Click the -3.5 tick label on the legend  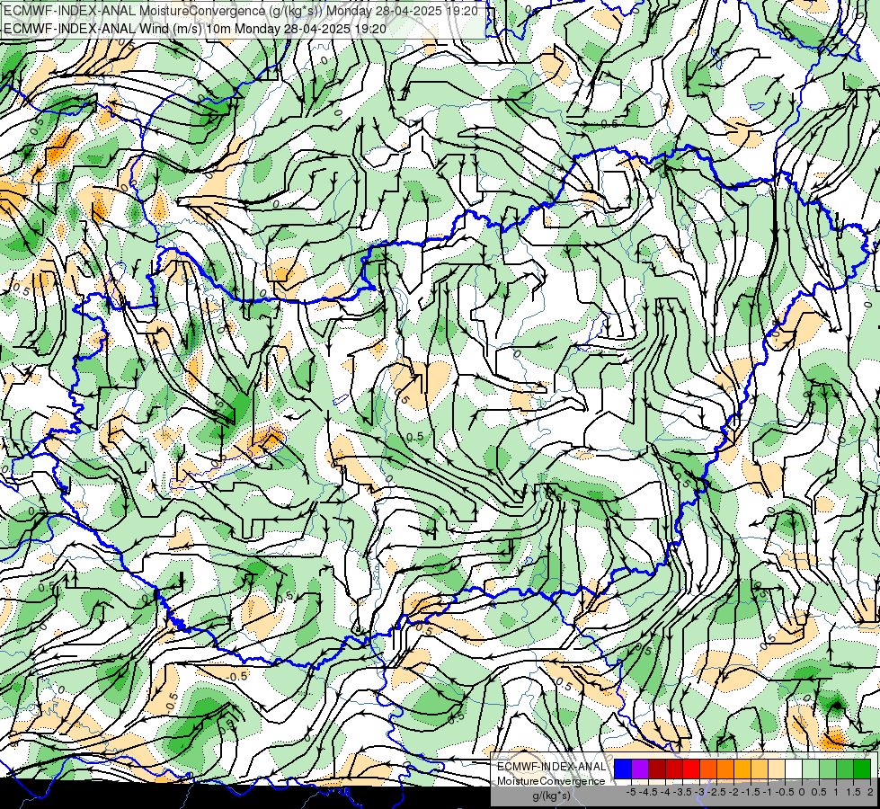(682, 792)
